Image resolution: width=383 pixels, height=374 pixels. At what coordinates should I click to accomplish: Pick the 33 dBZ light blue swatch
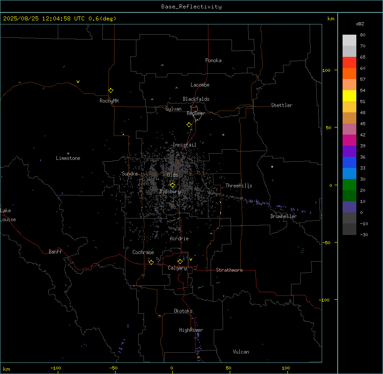click(349, 173)
